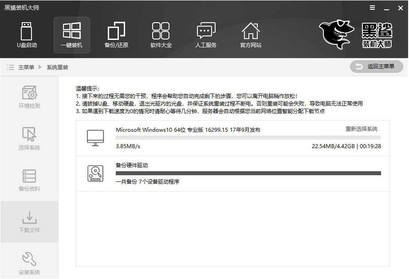The height and width of the screenshot is (279, 409).
Task: Open the hamburger menu at top right
Action: coord(372,8)
